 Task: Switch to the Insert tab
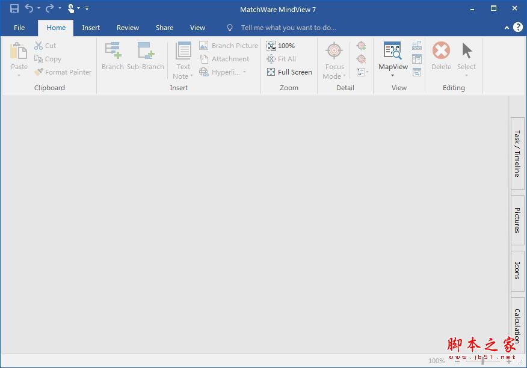point(91,28)
